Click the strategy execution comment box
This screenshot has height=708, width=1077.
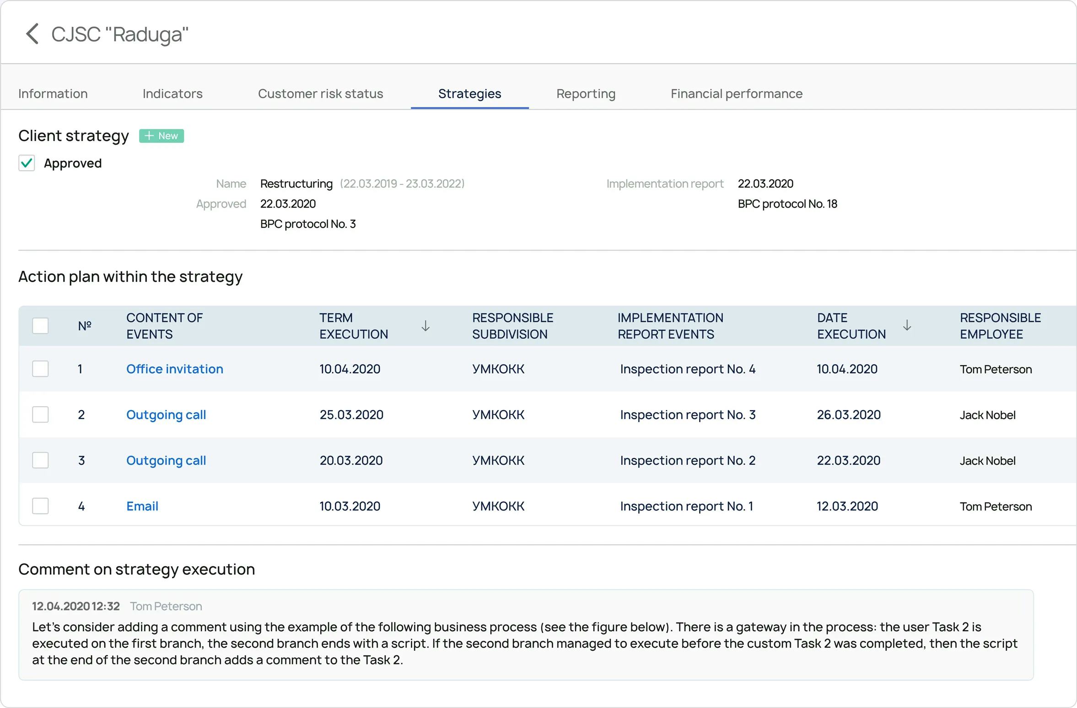525,635
